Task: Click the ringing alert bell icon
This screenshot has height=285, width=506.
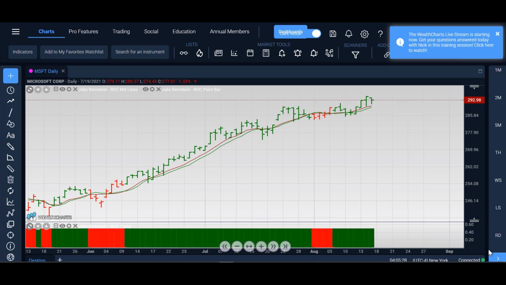Action: 298,53
